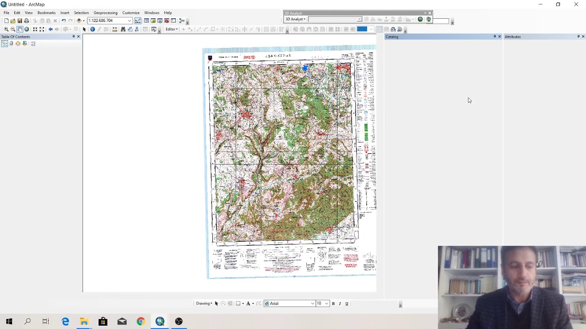Save the map document
The width and height of the screenshot is (586, 329).
pyautogui.click(x=20, y=21)
